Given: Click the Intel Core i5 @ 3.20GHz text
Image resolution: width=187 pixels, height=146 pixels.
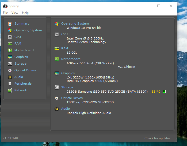Looking at the screenshot, I should tap(85, 38).
